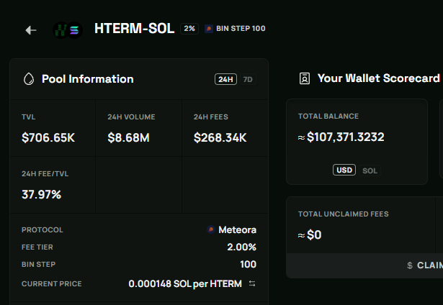Swap current price direction arrows
This screenshot has width=443, height=305.
pyautogui.click(x=252, y=283)
